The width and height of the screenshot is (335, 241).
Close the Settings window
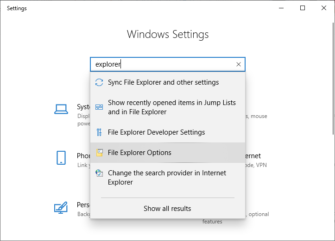(x=324, y=8)
